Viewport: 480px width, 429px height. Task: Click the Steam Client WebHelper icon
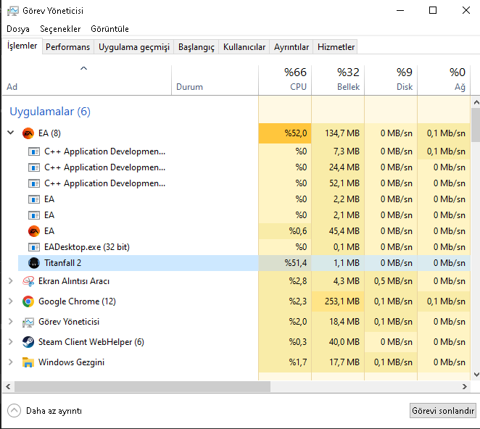[28, 342]
